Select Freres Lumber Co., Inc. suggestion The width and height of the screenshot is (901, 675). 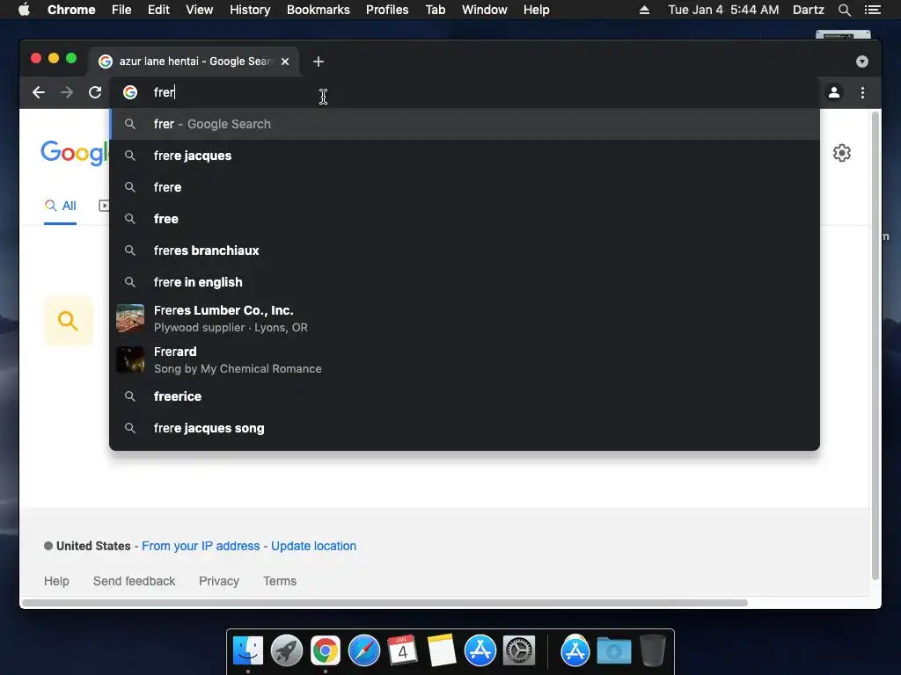click(465, 318)
